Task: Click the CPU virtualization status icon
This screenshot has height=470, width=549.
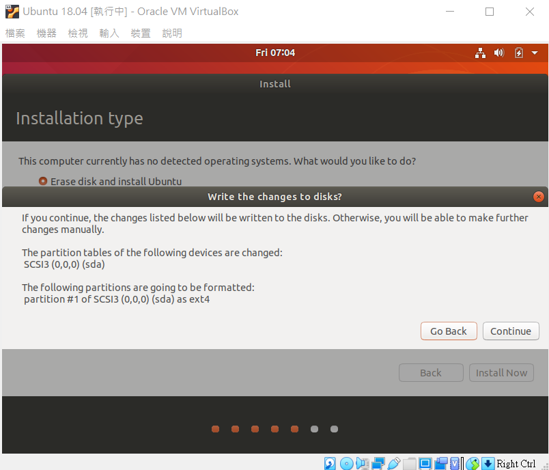Action: pyautogui.click(x=455, y=463)
